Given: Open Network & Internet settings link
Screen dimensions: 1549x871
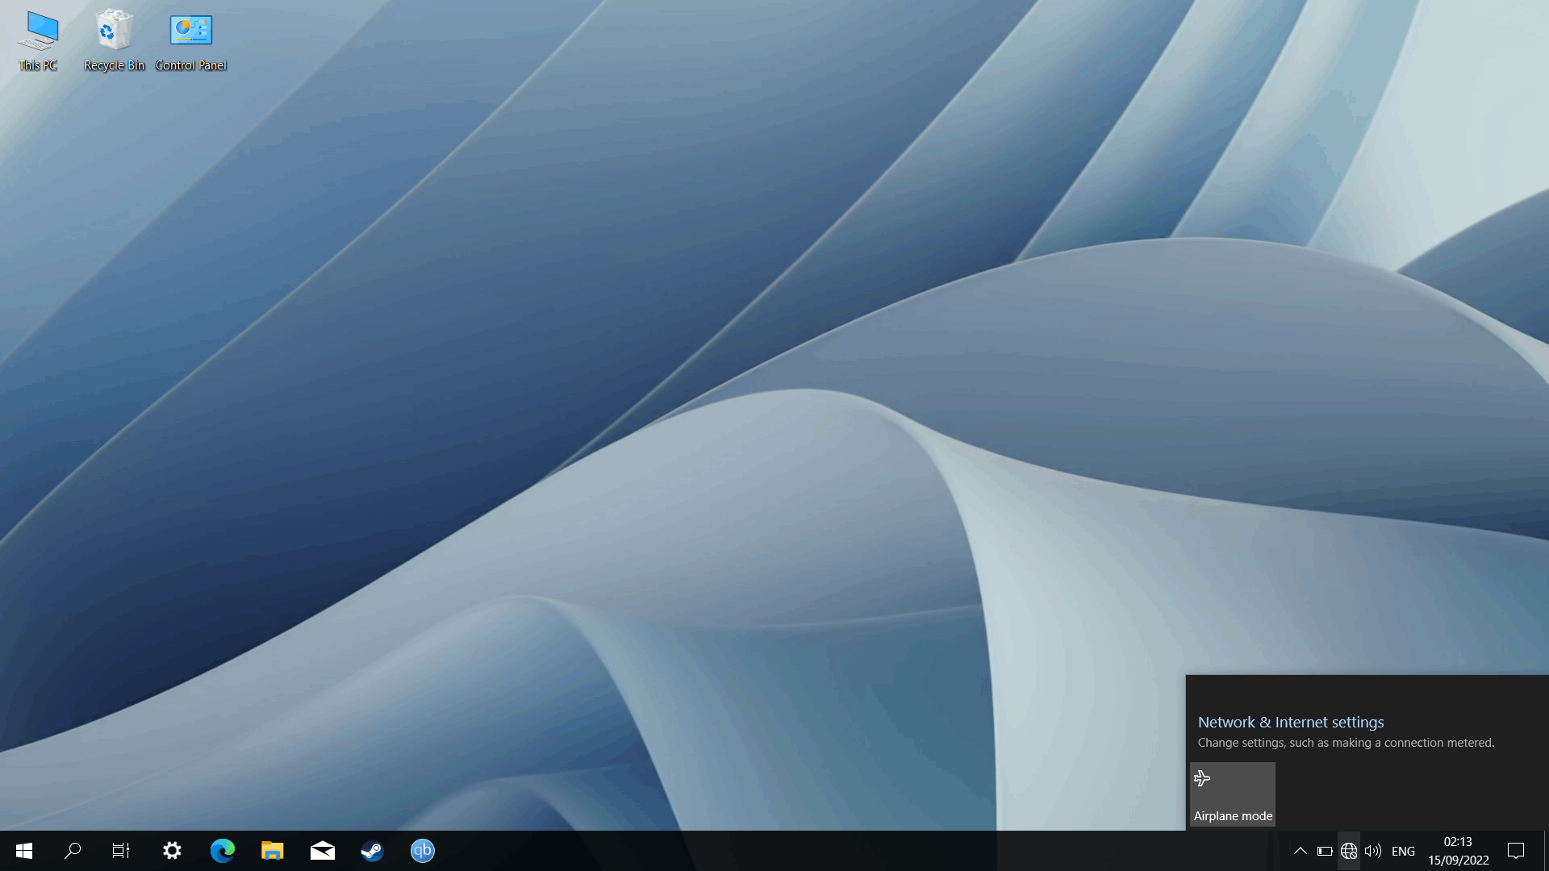Looking at the screenshot, I should coord(1290,722).
